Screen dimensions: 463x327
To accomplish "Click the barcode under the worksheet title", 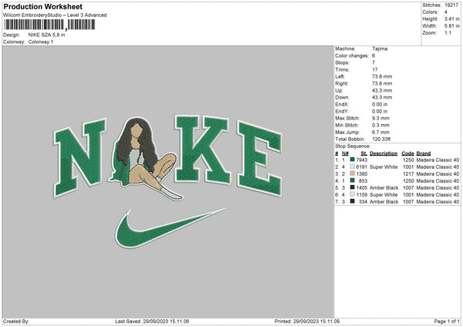I will (x=49, y=25).
